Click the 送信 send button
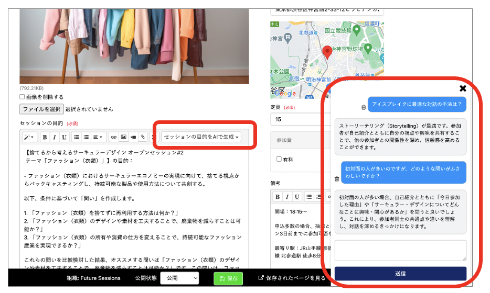 pyautogui.click(x=400, y=274)
